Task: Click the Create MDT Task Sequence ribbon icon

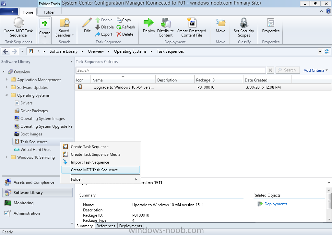Action: tap(18, 23)
